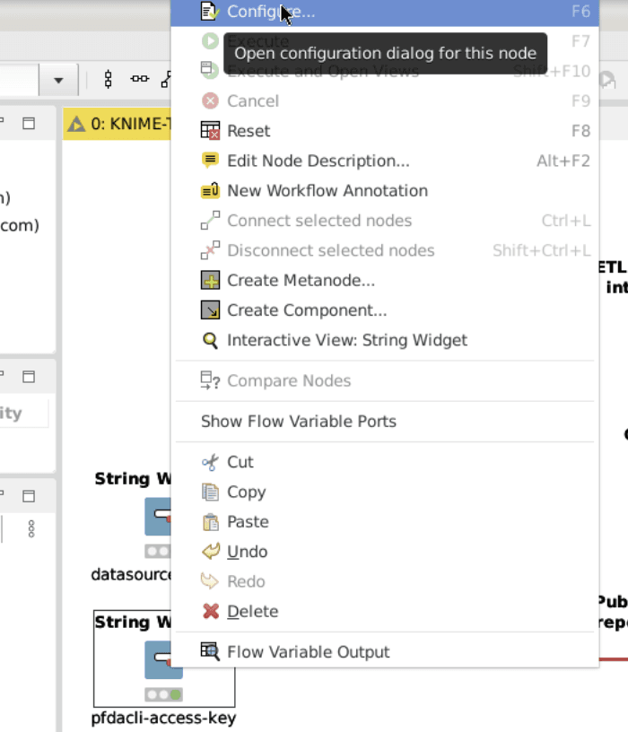
Task: Select the datasource String Widget node
Action: pyautogui.click(x=158, y=517)
